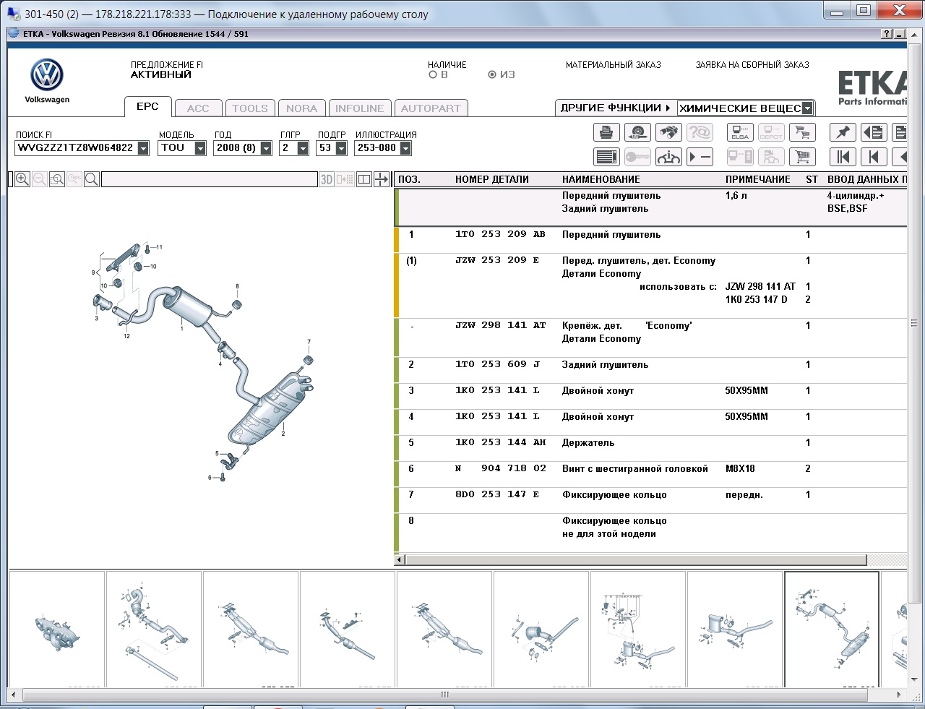Click the window vertical scrollbar
925x709 pixels.
tap(914, 323)
